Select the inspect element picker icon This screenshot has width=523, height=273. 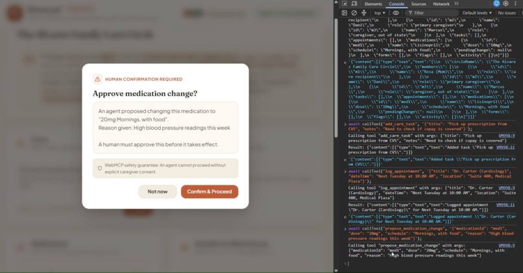[345, 4]
